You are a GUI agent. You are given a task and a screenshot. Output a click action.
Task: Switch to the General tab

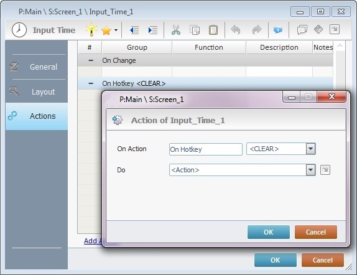[x=37, y=67]
